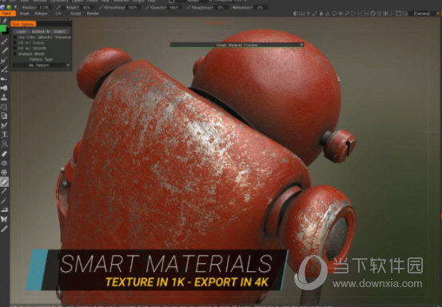Image resolution: width=442 pixels, height=307 pixels.
Task: Click the triangle play-shaped icon in navigation bar
Action: [353, 14]
